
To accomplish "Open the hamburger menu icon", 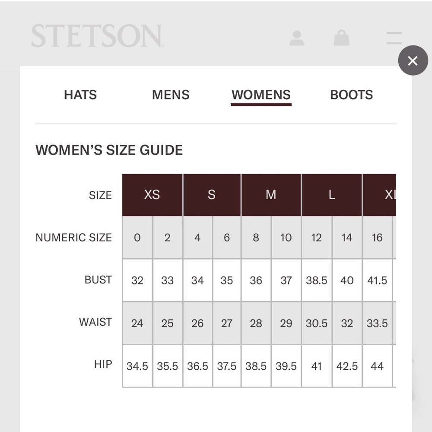I will coord(394,38).
